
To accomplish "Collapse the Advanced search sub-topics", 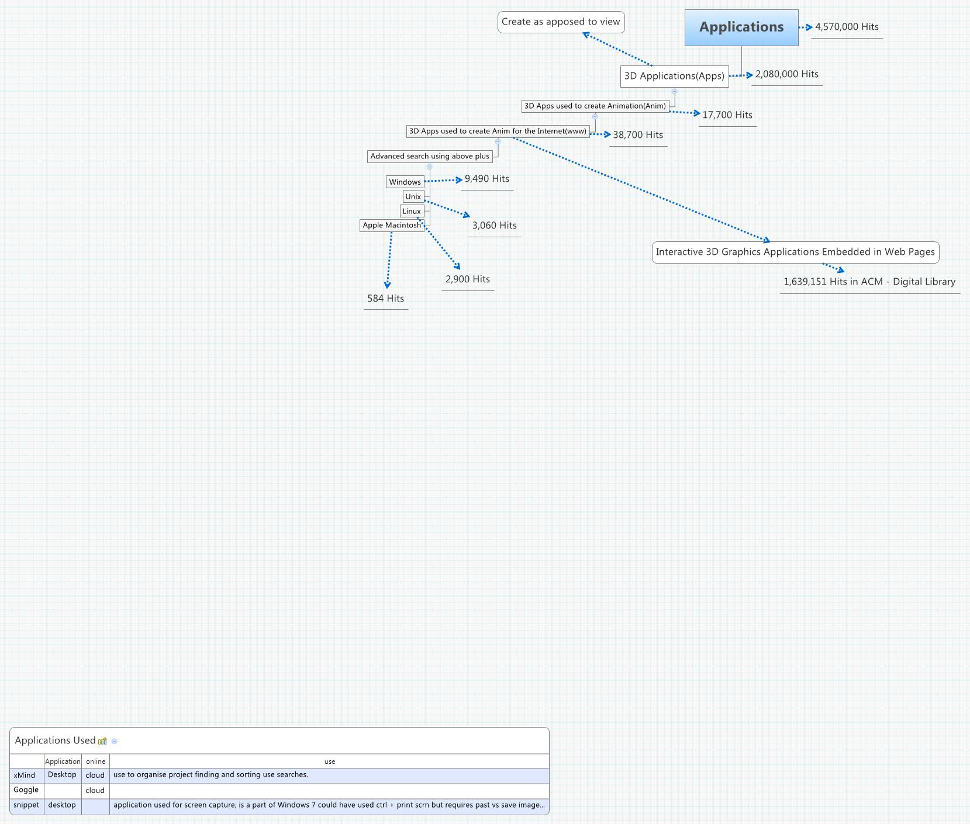I will [429, 167].
